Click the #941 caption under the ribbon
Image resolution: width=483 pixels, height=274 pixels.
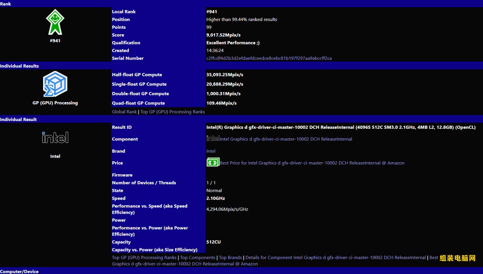pos(55,41)
